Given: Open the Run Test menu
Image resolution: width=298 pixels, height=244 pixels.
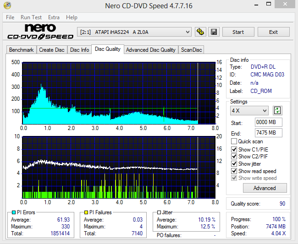Looking at the screenshot, I should click(31, 17).
